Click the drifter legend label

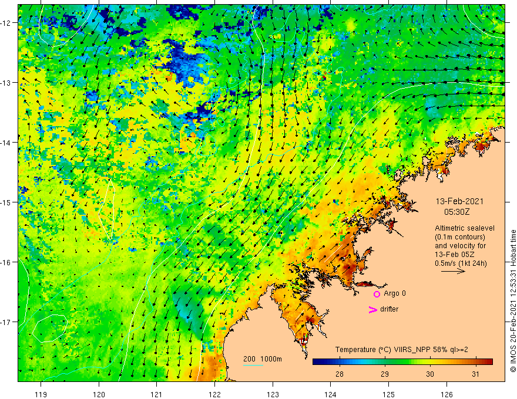pos(389,309)
